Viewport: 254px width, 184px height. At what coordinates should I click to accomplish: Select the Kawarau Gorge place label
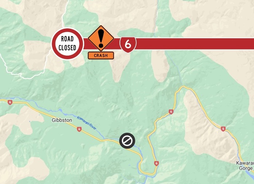[245, 165]
